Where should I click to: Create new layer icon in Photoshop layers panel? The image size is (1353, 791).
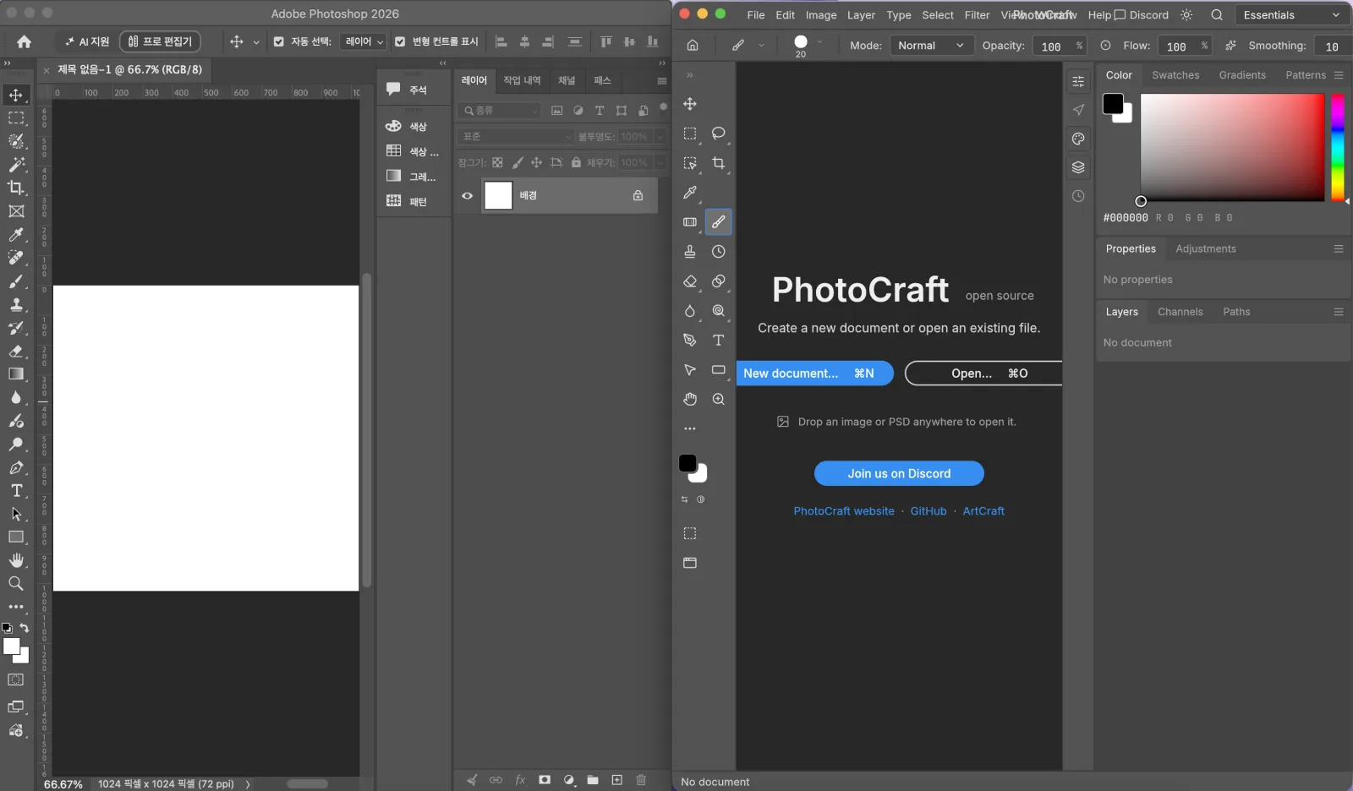pyautogui.click(x=617, y=780)
